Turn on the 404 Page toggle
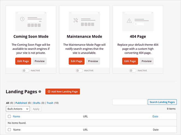This screenshot has width=181, height=135. tap(133, 71)
